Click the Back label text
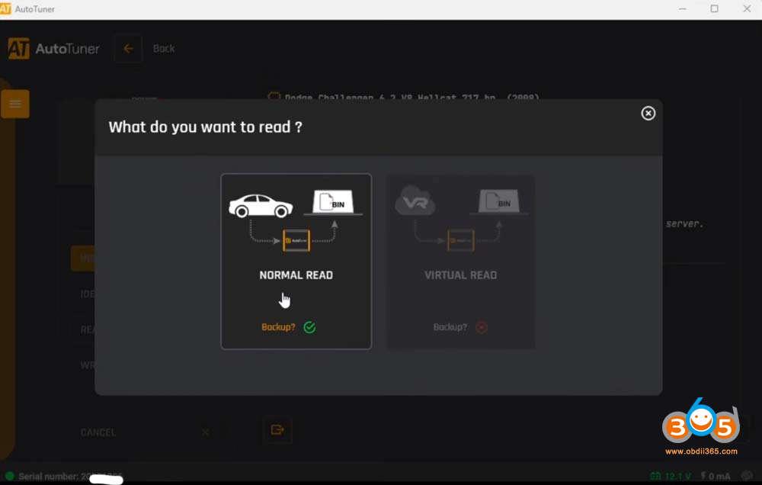Image resolution: width=762 pixels, height=485 pixels. (x=164, y=49)
